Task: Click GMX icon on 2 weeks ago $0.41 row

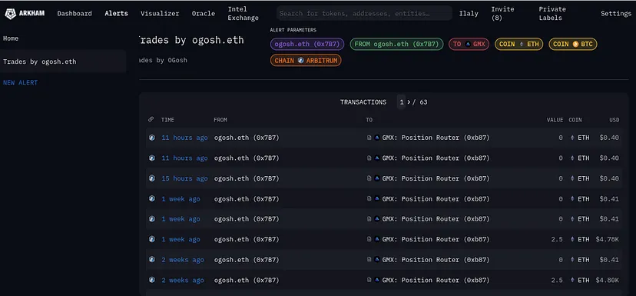Action: [377, 259]
